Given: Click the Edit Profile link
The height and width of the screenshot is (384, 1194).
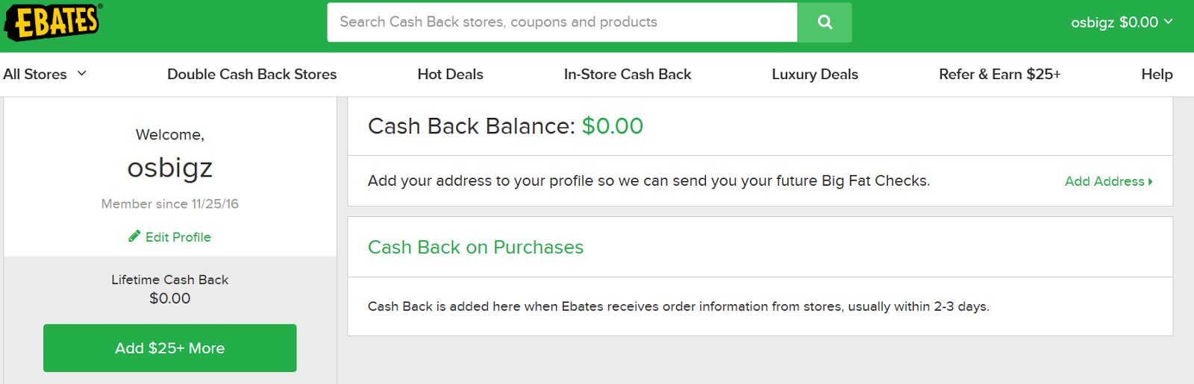Looking at the screenshot, I should pyautogui.click(x=178, y=237).
